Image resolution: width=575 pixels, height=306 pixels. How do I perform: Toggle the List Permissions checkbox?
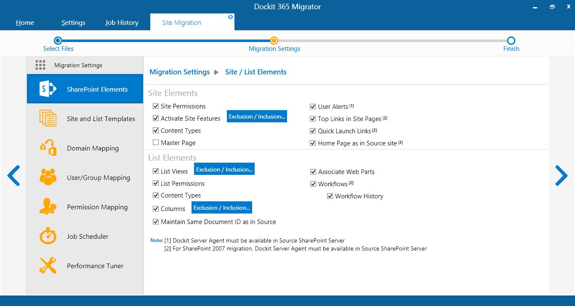click(156, 183)
